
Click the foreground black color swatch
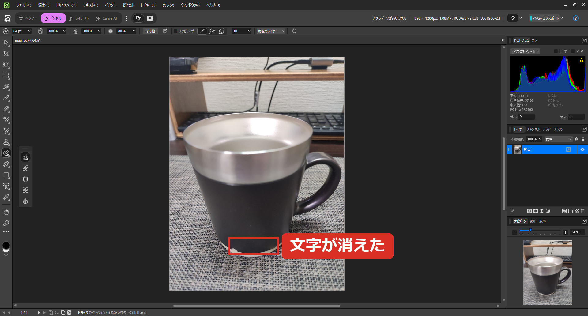(x=6, y=245)
